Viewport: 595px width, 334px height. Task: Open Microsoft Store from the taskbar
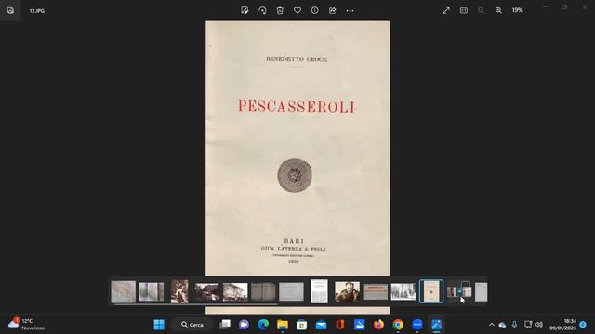tap(301, 325)
